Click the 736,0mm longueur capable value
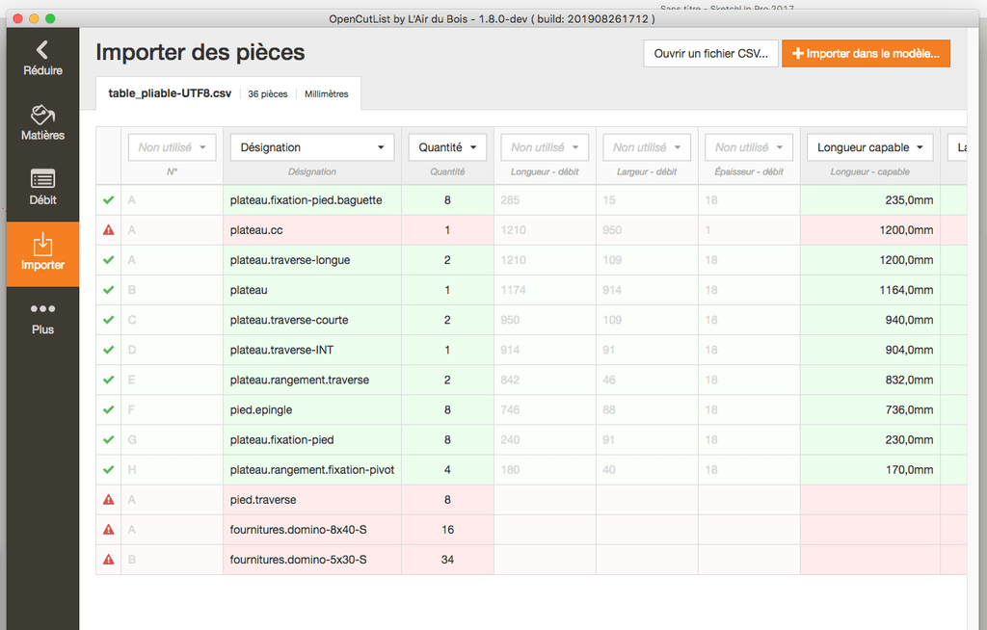Screen dimensions: 987x630 click(x=909, y=409)
